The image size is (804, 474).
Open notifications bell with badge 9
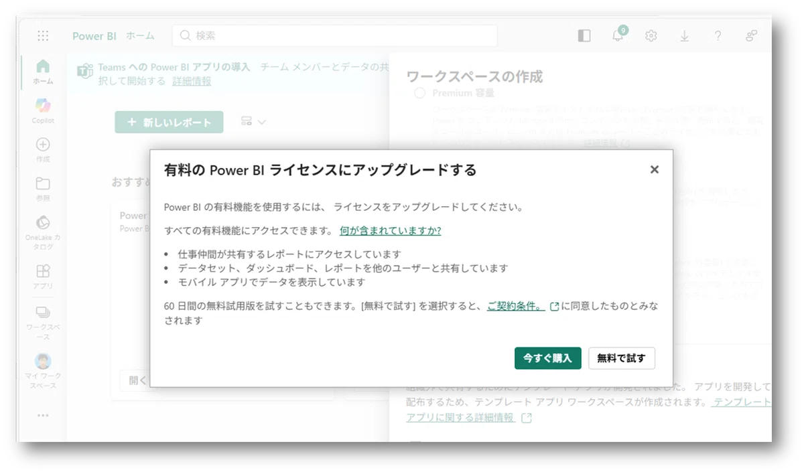(x=618, y=35)
